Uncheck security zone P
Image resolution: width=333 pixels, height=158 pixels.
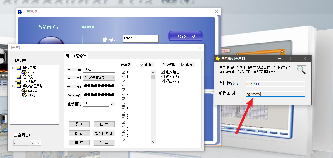(x=123, y=140)
